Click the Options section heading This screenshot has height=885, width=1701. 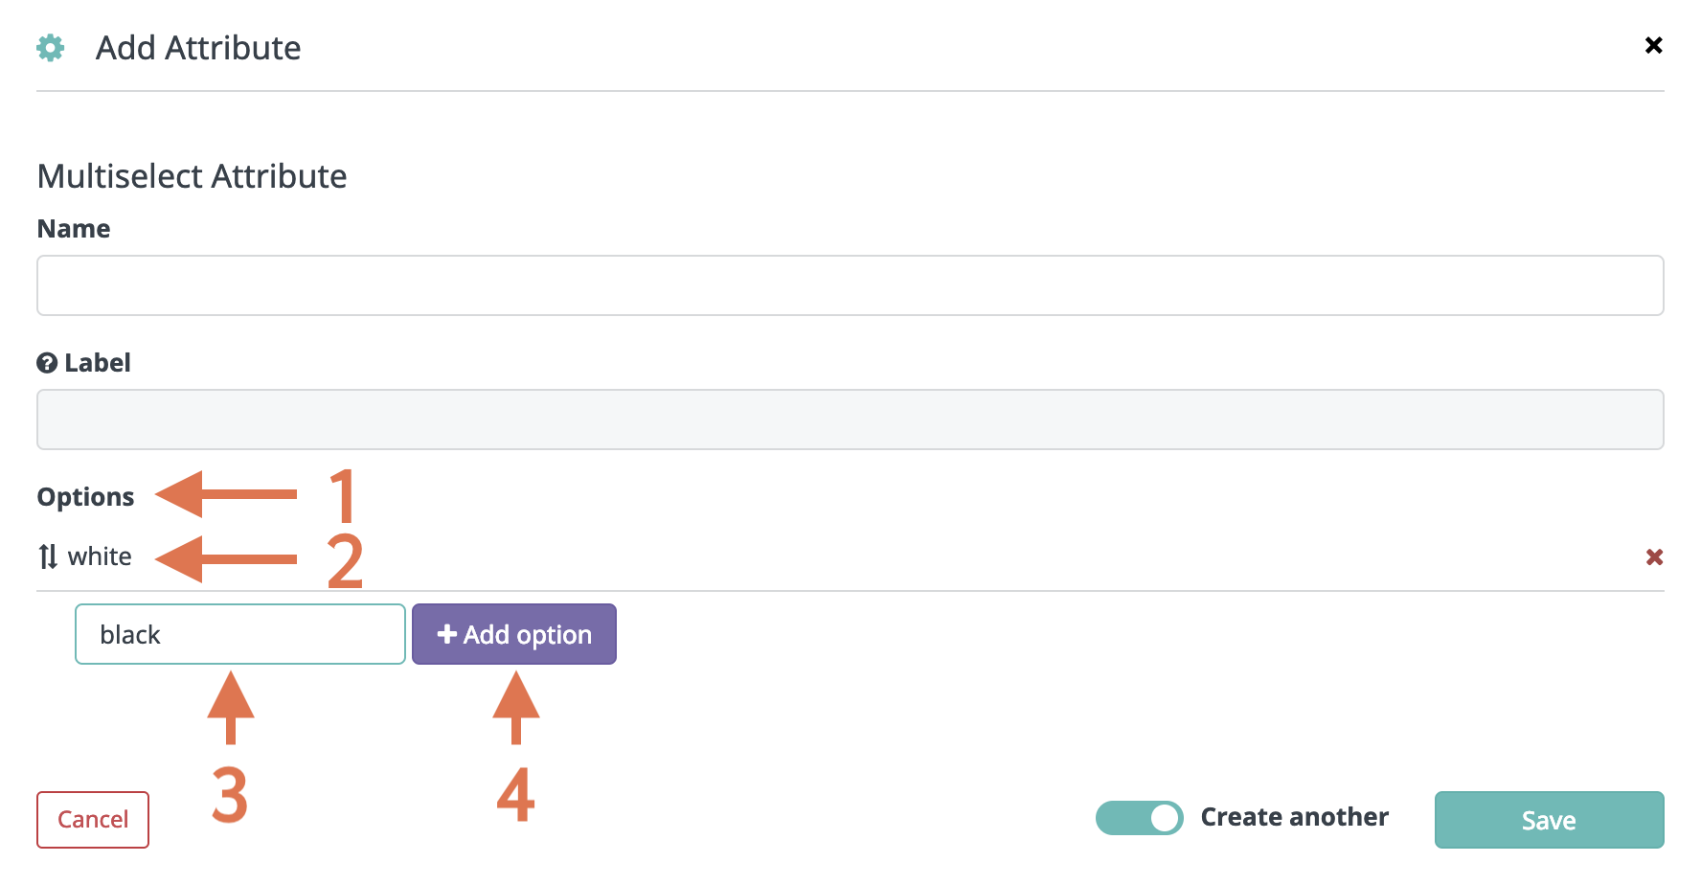click(x=85, y=497)
